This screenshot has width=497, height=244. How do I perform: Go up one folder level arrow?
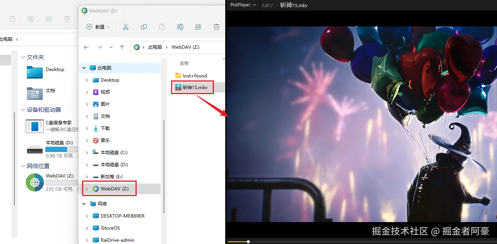pyautogui.click(x=122, y=47)
